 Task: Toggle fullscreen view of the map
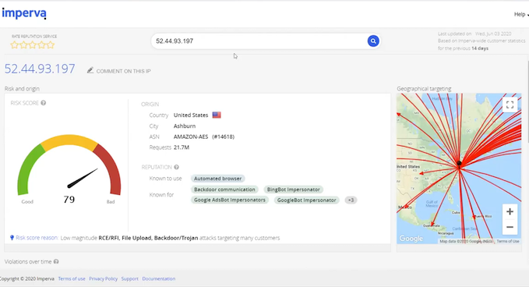(510, 105)
